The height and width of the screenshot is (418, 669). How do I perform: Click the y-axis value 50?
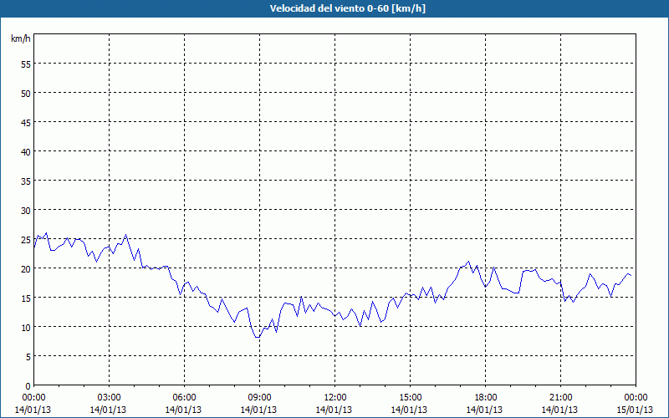pyautogui.click(x=26, y=94)
